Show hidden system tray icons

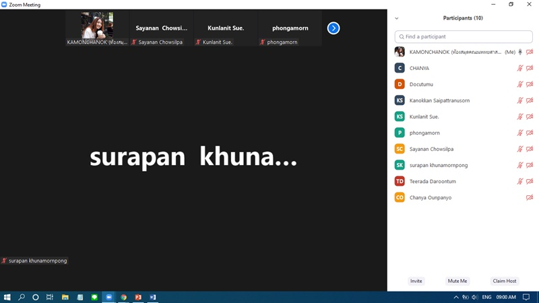click(456, 297)
